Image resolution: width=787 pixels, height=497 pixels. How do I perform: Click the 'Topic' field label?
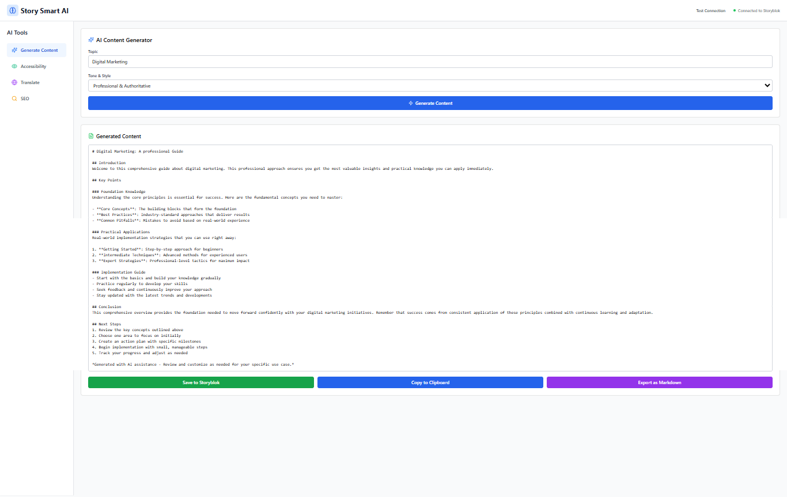point(93,52)
